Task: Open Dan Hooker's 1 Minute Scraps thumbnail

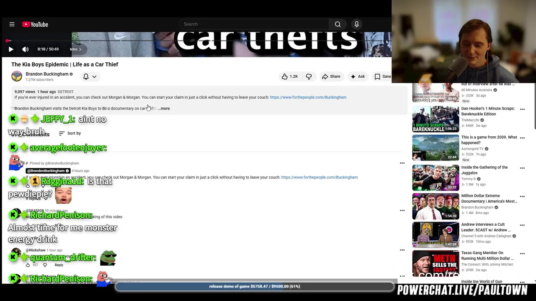Action: click(x=435, y=119)
